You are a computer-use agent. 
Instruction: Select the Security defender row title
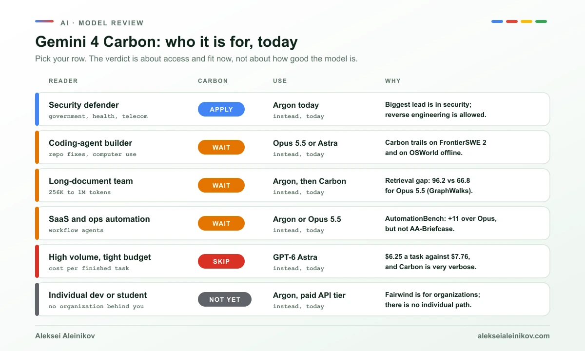[84, 105]
